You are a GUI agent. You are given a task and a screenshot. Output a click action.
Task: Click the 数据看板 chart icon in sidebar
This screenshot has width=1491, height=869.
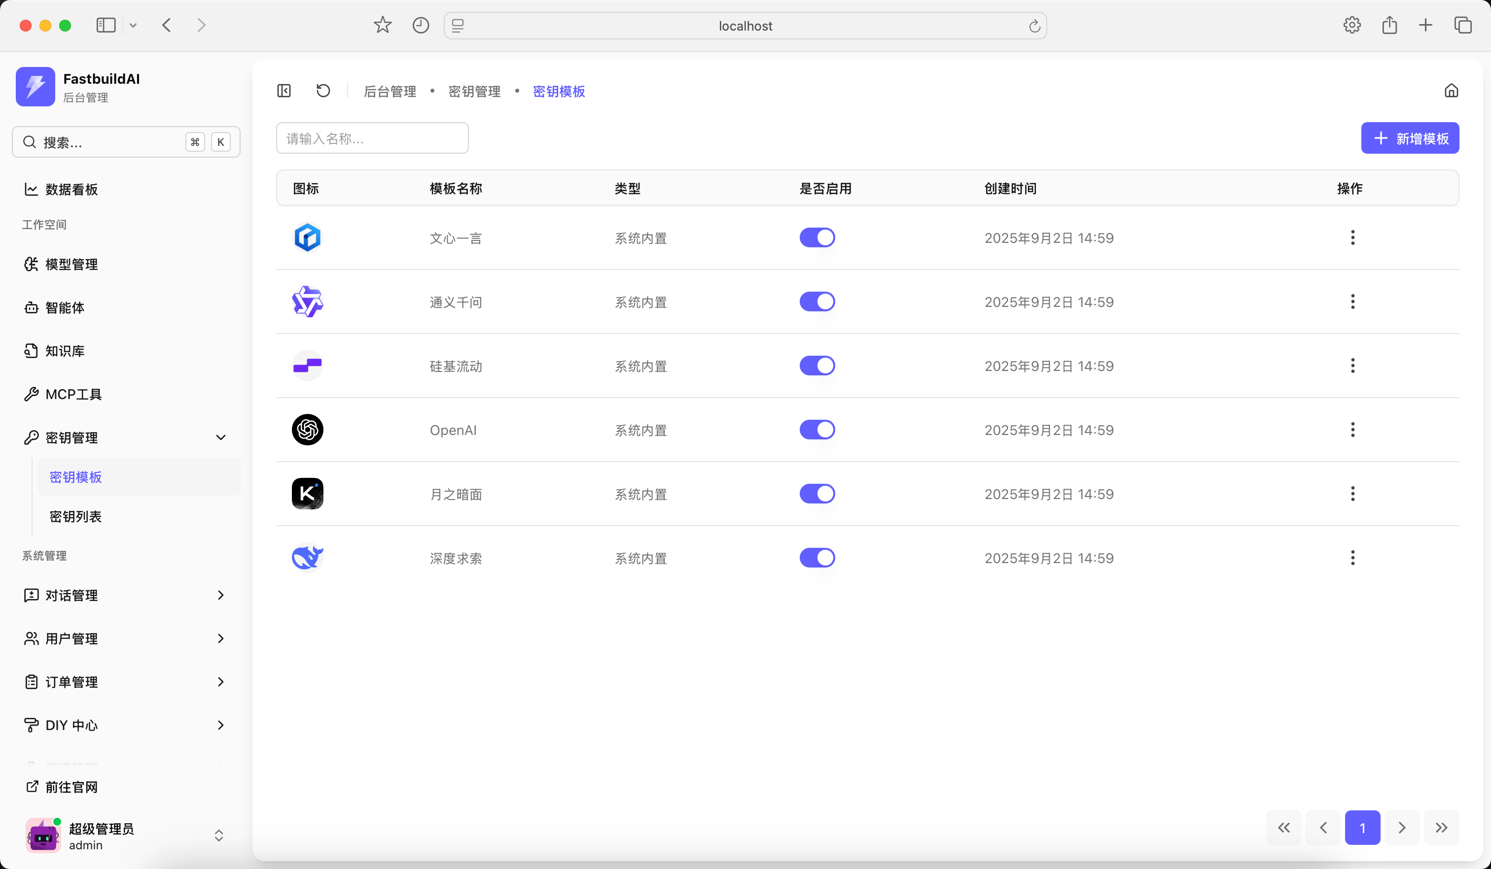31,189
